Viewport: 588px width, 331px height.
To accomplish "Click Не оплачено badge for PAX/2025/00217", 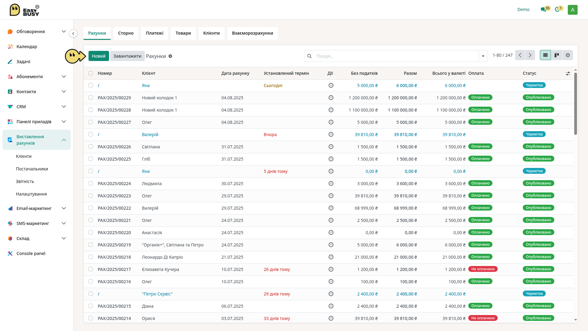I will click(483, 269).
